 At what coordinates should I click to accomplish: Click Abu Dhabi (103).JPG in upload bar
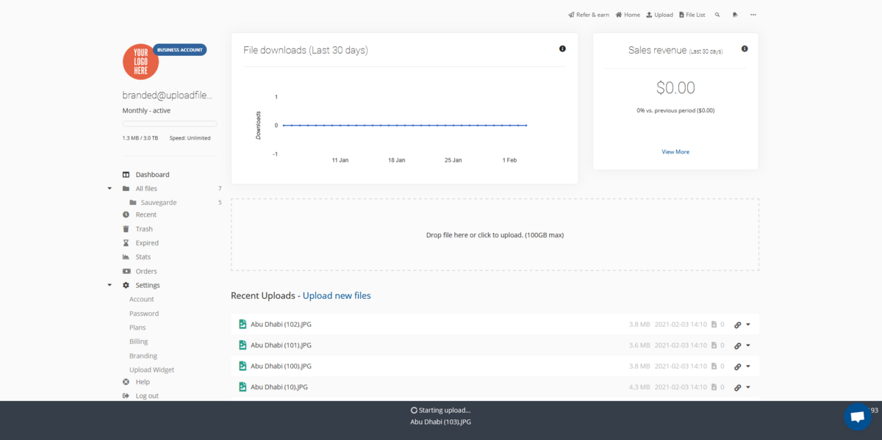[x=441, y=422]
